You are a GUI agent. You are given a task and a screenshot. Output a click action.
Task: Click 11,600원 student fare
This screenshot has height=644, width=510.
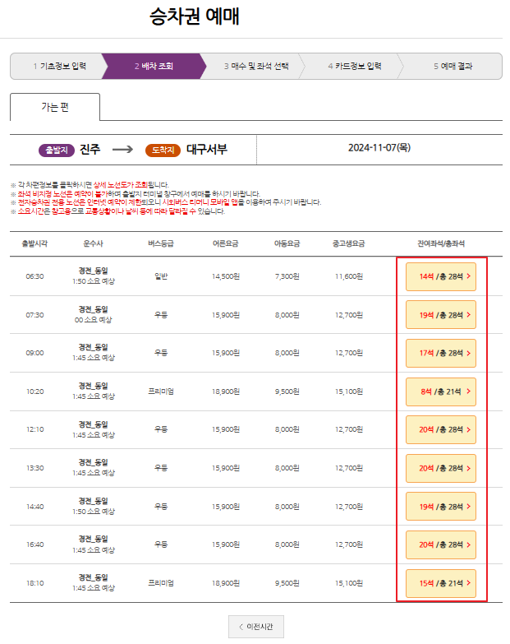click(x=349, y=276)
